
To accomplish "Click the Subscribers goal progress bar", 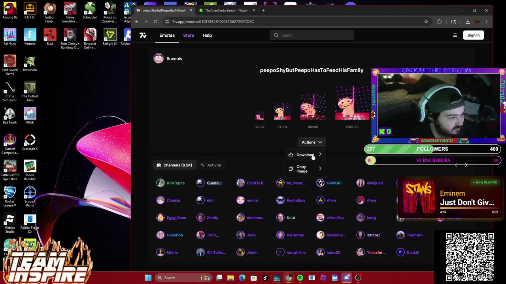I will coord(432,161).
